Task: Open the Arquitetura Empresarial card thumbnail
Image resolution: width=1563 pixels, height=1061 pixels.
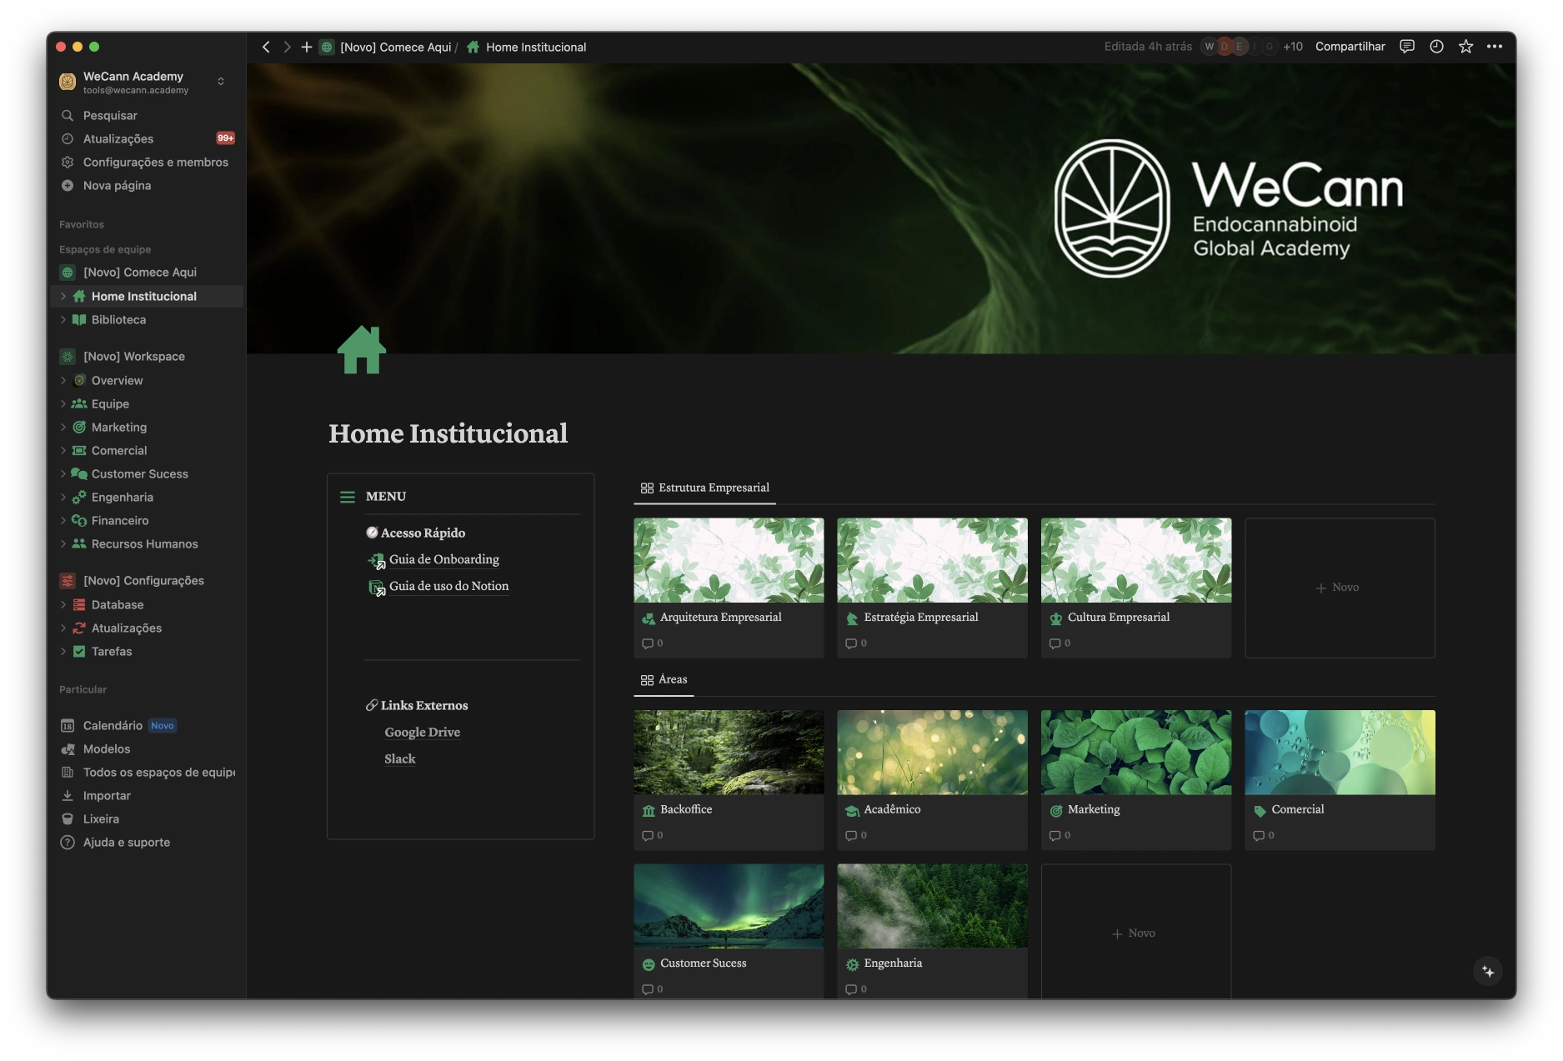Action: pos(729,560)
